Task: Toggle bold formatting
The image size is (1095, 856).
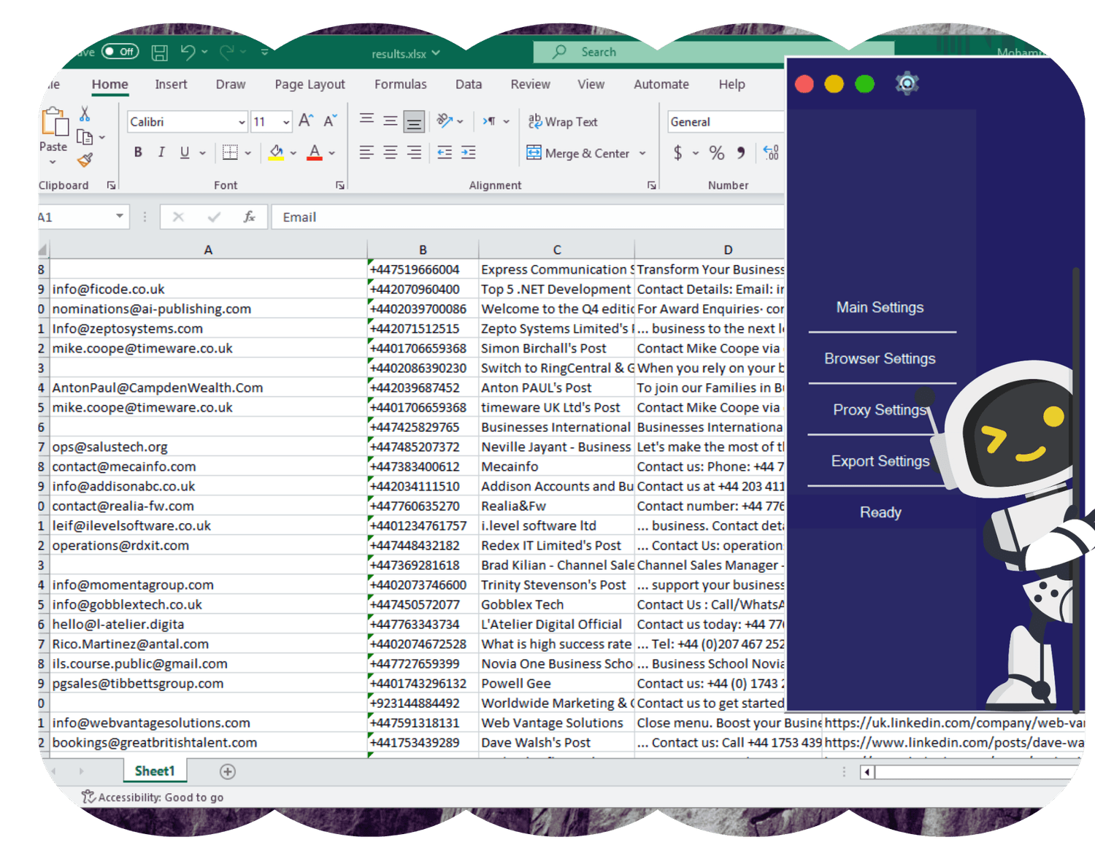Action: point(138,153)
